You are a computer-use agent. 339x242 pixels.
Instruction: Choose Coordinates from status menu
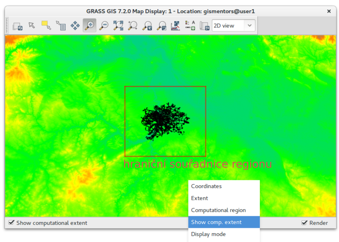[224, 186]
